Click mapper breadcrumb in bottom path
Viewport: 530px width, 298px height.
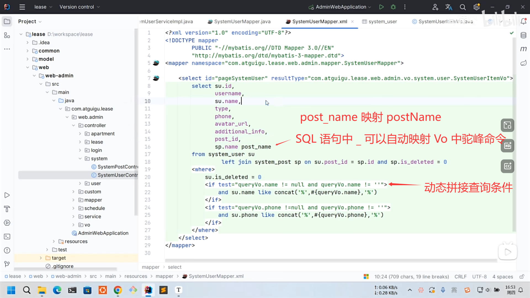coord(164,276)
